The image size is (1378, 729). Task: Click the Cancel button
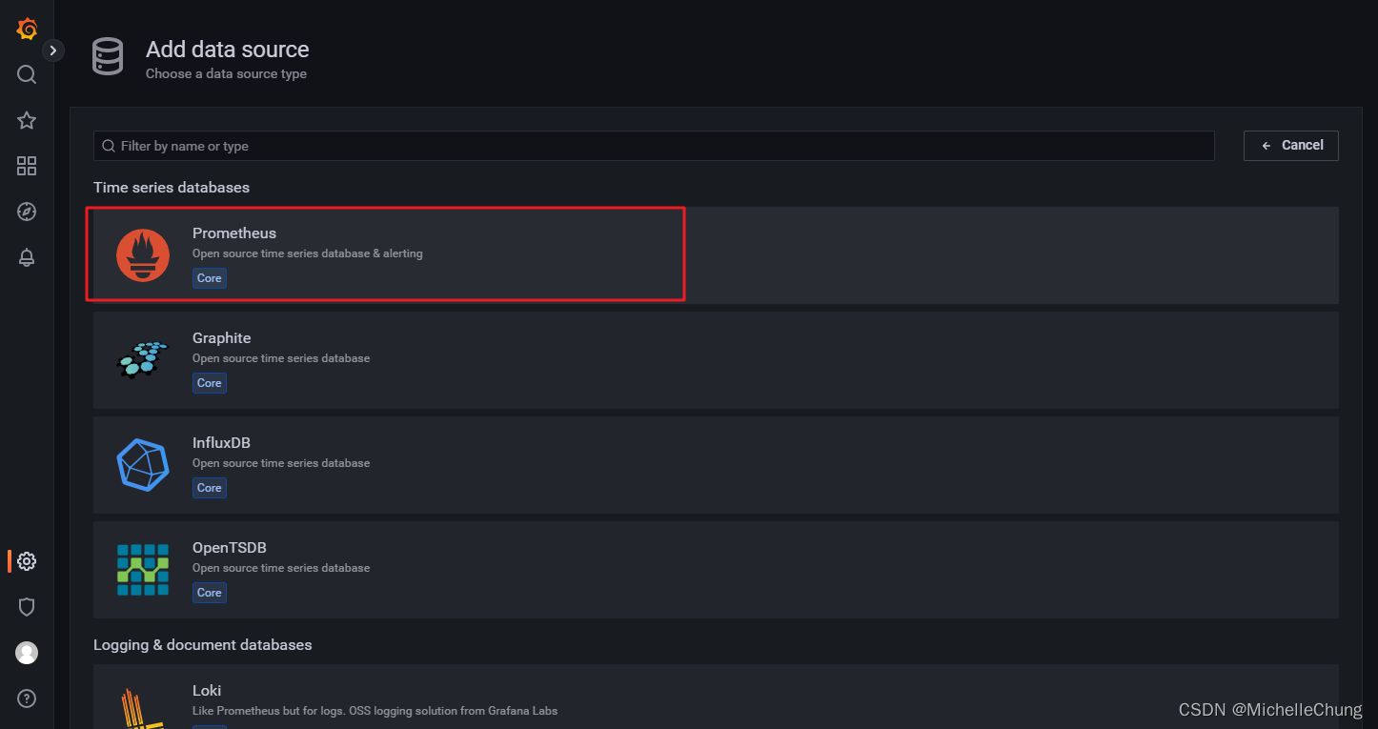[1291, 146]
